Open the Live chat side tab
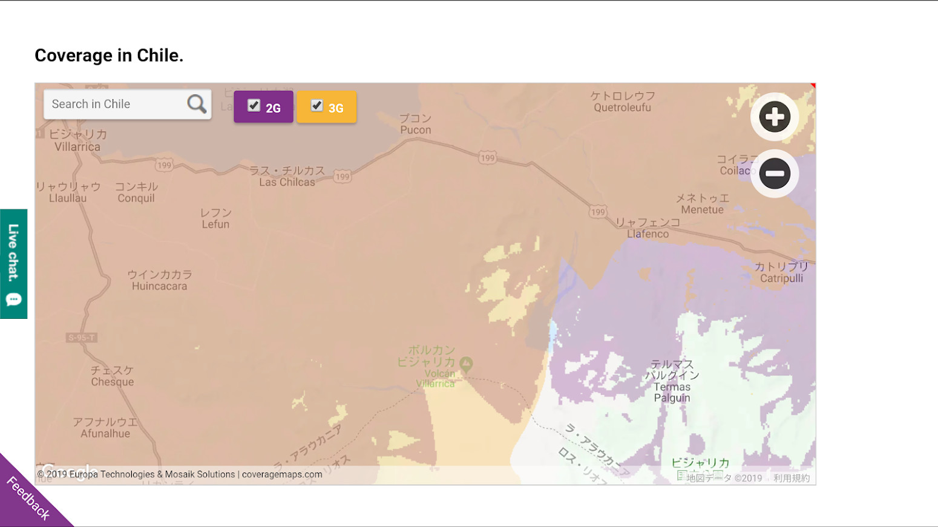 (14, 253)
